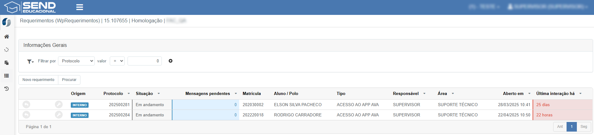Click the undo arrow icon for protocol 202500284
This screenshot has height=135, width=594.
point(27,115)
